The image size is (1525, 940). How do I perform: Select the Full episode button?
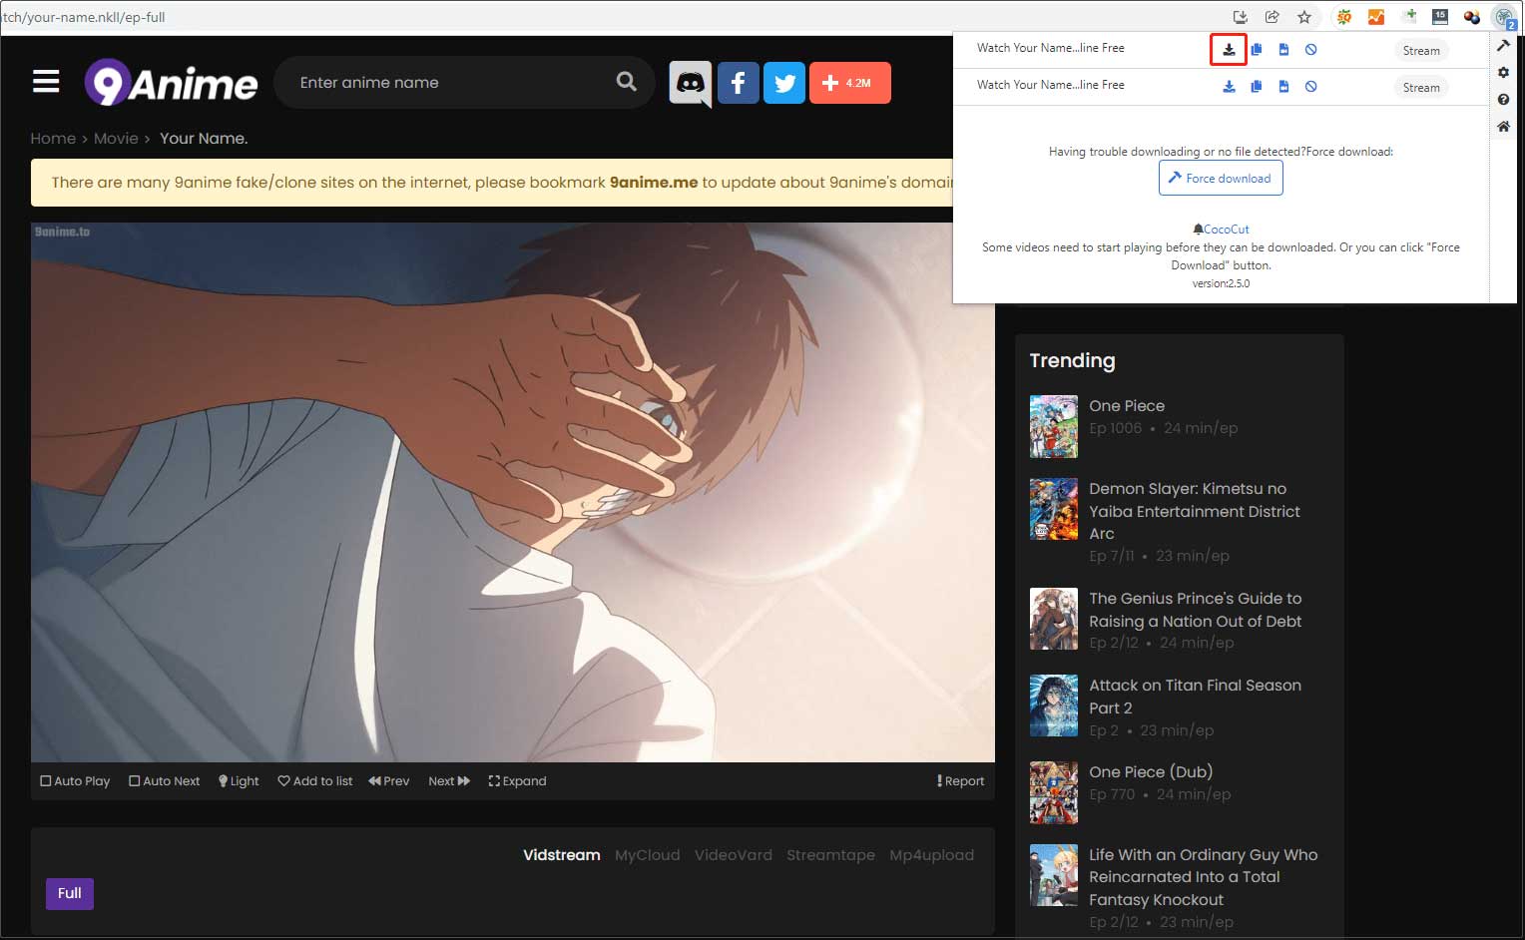pyautogui.click(x=69, y=894)
